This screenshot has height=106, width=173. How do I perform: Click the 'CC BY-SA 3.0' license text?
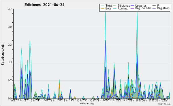point(164,104)
